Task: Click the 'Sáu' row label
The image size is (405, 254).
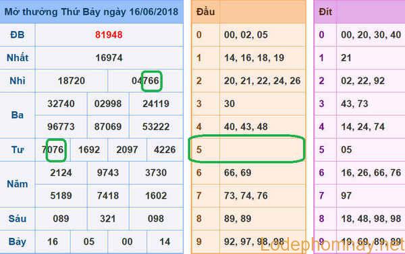Action: coord(18,219)
